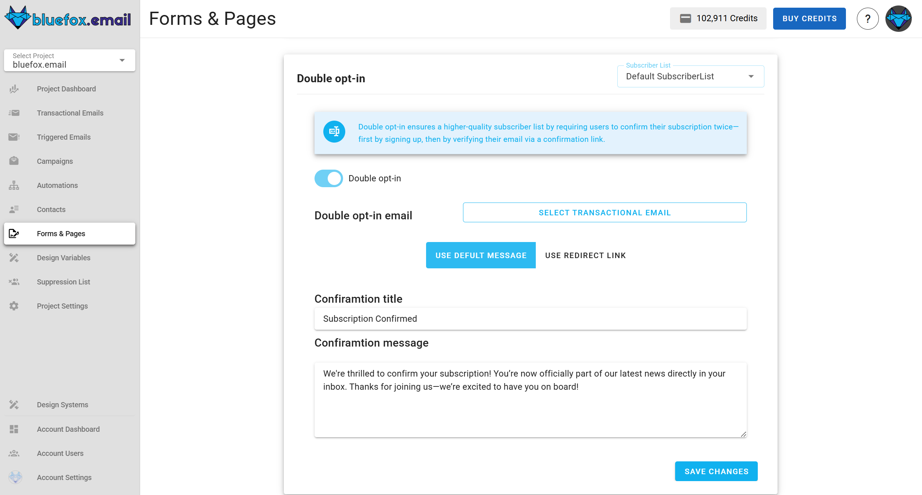Open the help question mark icon
This screenshot has height=495, width=922.
click(868, 19)
